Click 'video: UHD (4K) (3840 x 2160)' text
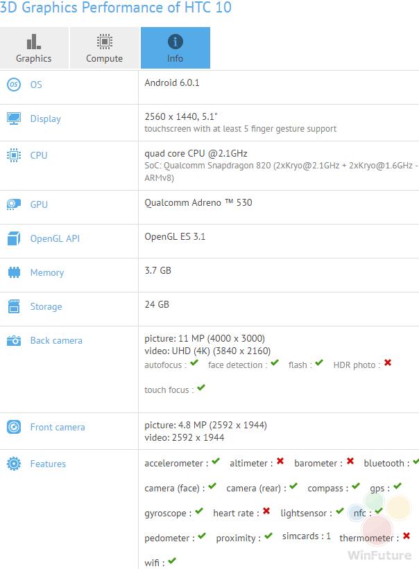The width and height of the screenshot is (419, 569). point(207,351)
